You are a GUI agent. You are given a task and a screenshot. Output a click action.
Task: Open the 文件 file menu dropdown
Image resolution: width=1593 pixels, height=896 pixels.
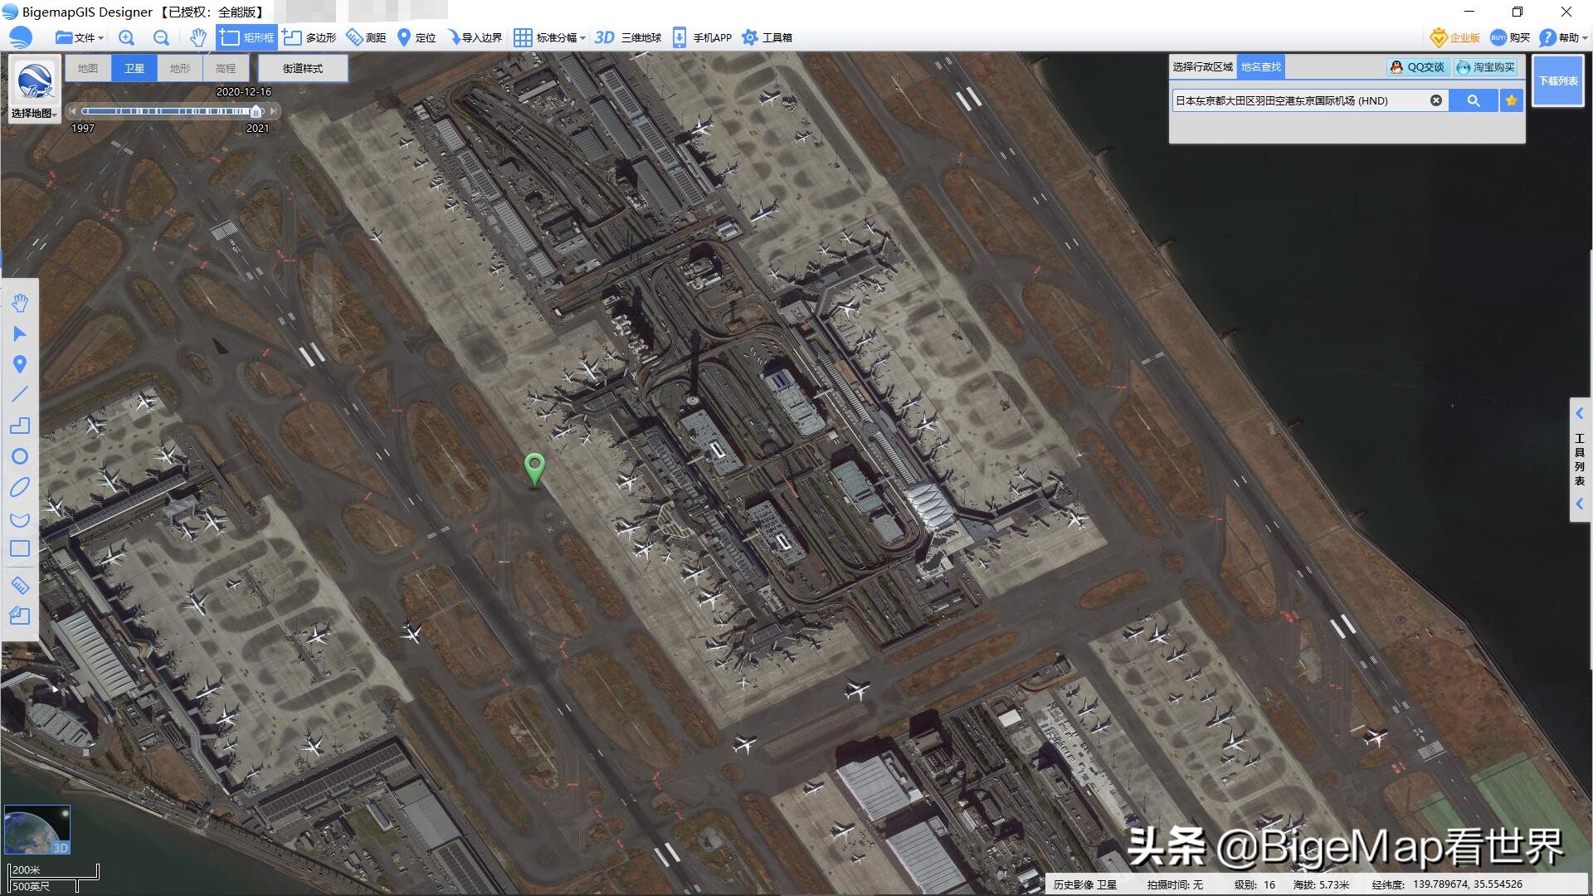(x=80, y=37)
